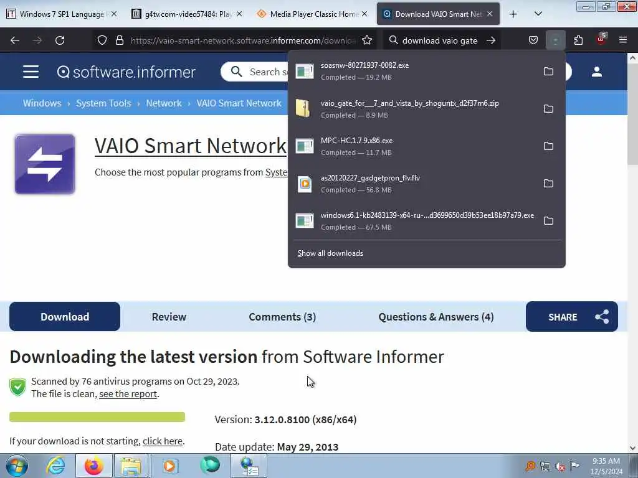This screenshot has height=478, width=638.
Task: Focus the address bar URL field
Action: point(243,40)
